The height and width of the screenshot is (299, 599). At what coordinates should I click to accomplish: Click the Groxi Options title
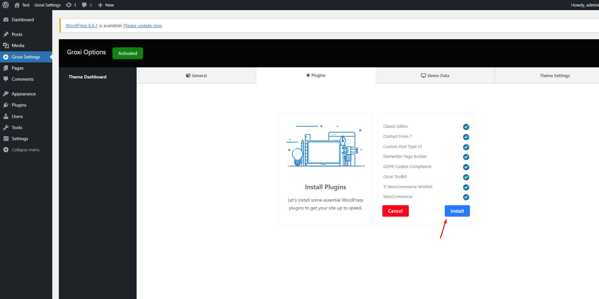[x=86, y=52]
